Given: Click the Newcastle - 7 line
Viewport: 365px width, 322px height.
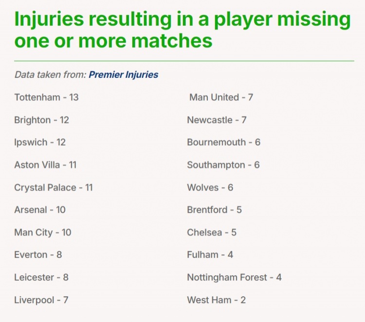Looking at the screenshot, I should (217, 120).
